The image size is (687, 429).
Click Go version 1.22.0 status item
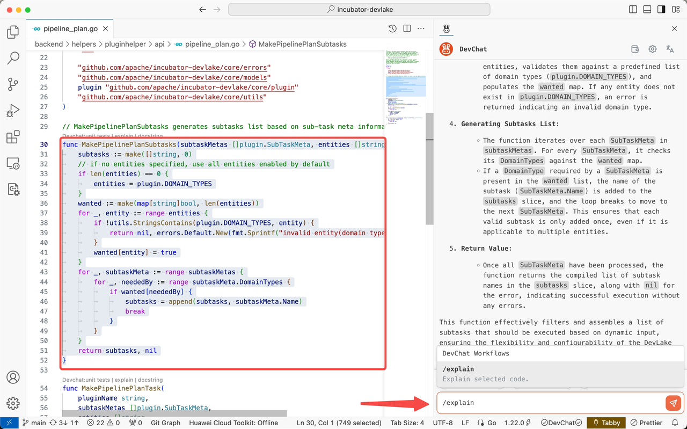pyautogui.click(x=518, y=423)
